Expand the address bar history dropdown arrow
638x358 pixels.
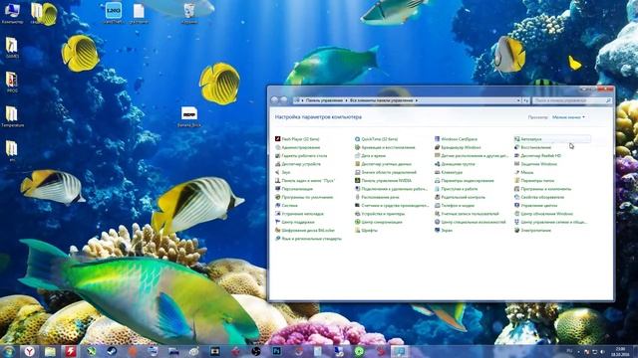[518, 100]
